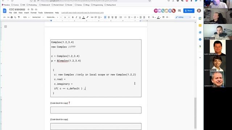Toggle the bulleted list
This screenshot has width=232, height=130.
[x=129, y=17]
